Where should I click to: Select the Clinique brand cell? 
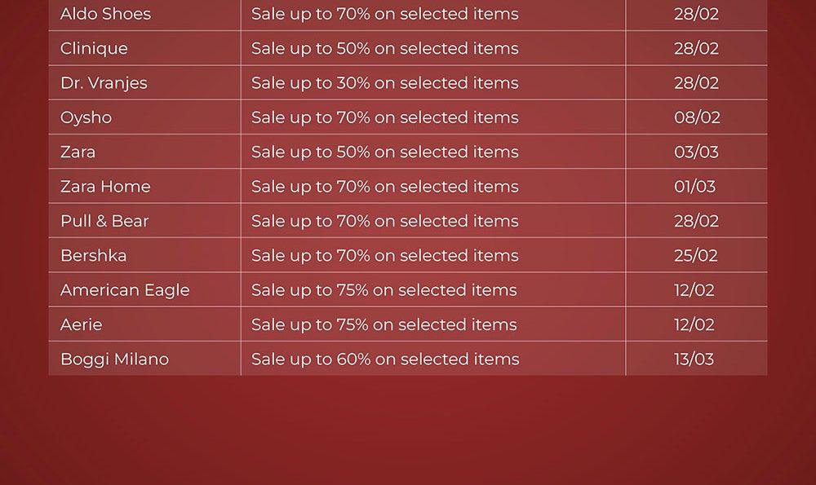(94, 48)
